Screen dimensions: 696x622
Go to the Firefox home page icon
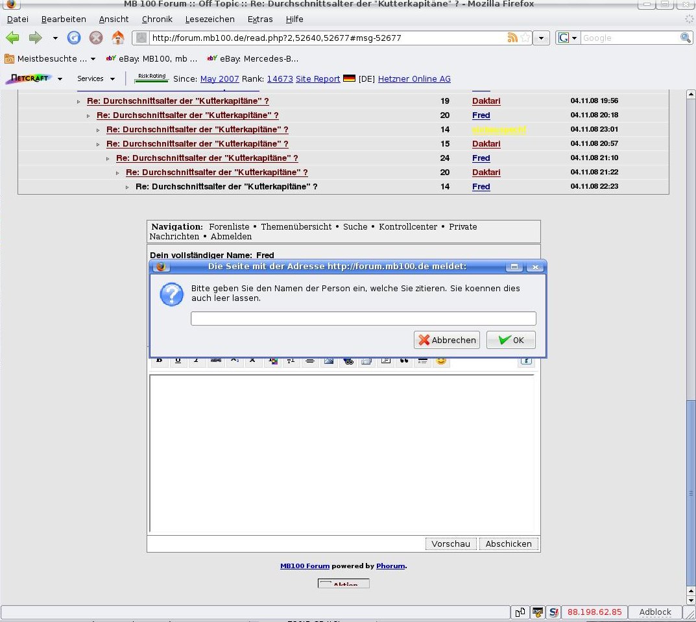click(117, 38)
